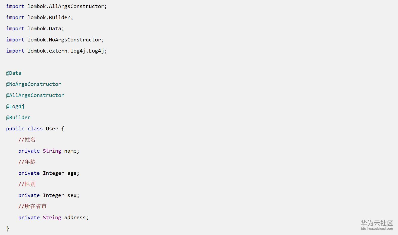Click the private String name field
Image resolution: width=398 pixels, height=235 pixels.
tap(49, 151)
